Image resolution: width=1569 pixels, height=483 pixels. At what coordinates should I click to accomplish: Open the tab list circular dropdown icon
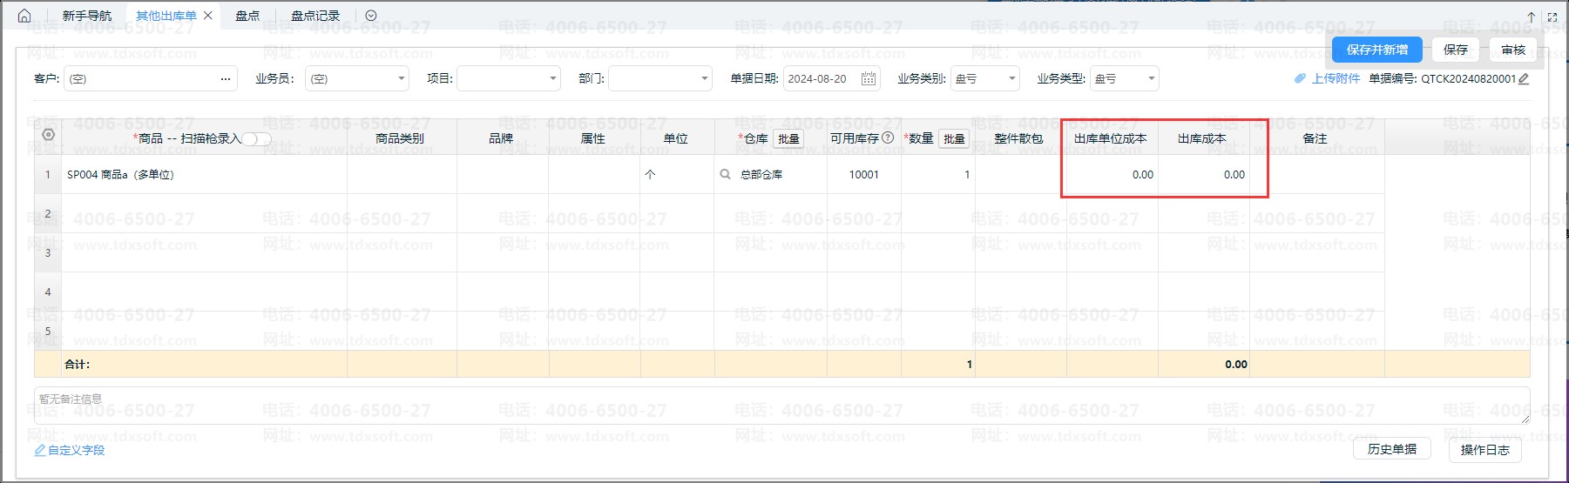(x=371, y=16)
